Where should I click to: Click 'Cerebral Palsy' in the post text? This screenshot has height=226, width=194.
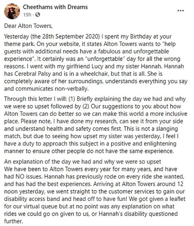[x=33, y=74]
